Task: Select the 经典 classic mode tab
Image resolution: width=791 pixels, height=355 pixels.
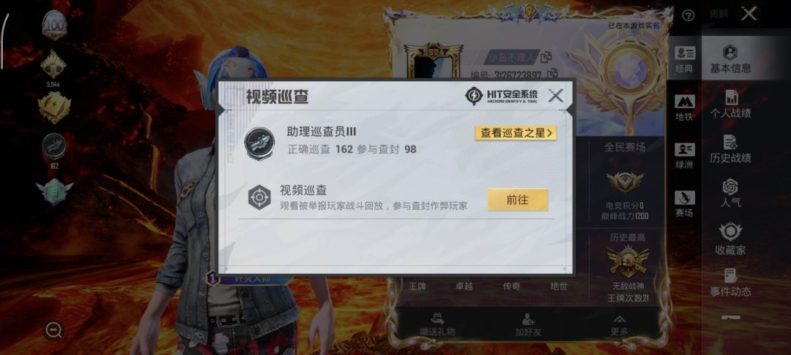Action: click(x=685, y=59)
